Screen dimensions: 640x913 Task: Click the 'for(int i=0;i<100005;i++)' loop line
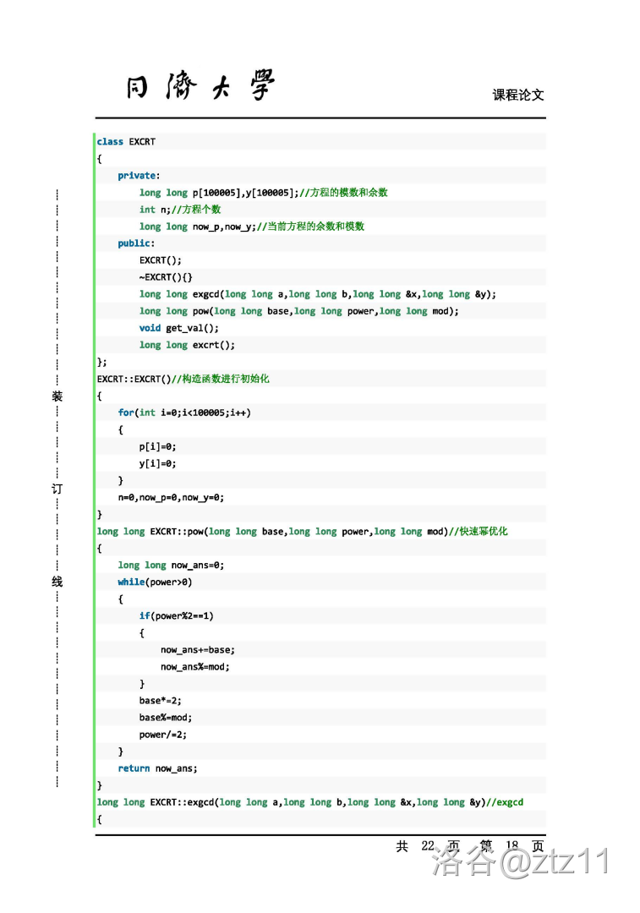184,413
